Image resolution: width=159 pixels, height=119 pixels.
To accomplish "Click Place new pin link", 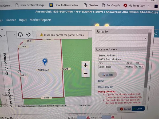I will click(105, 87).
